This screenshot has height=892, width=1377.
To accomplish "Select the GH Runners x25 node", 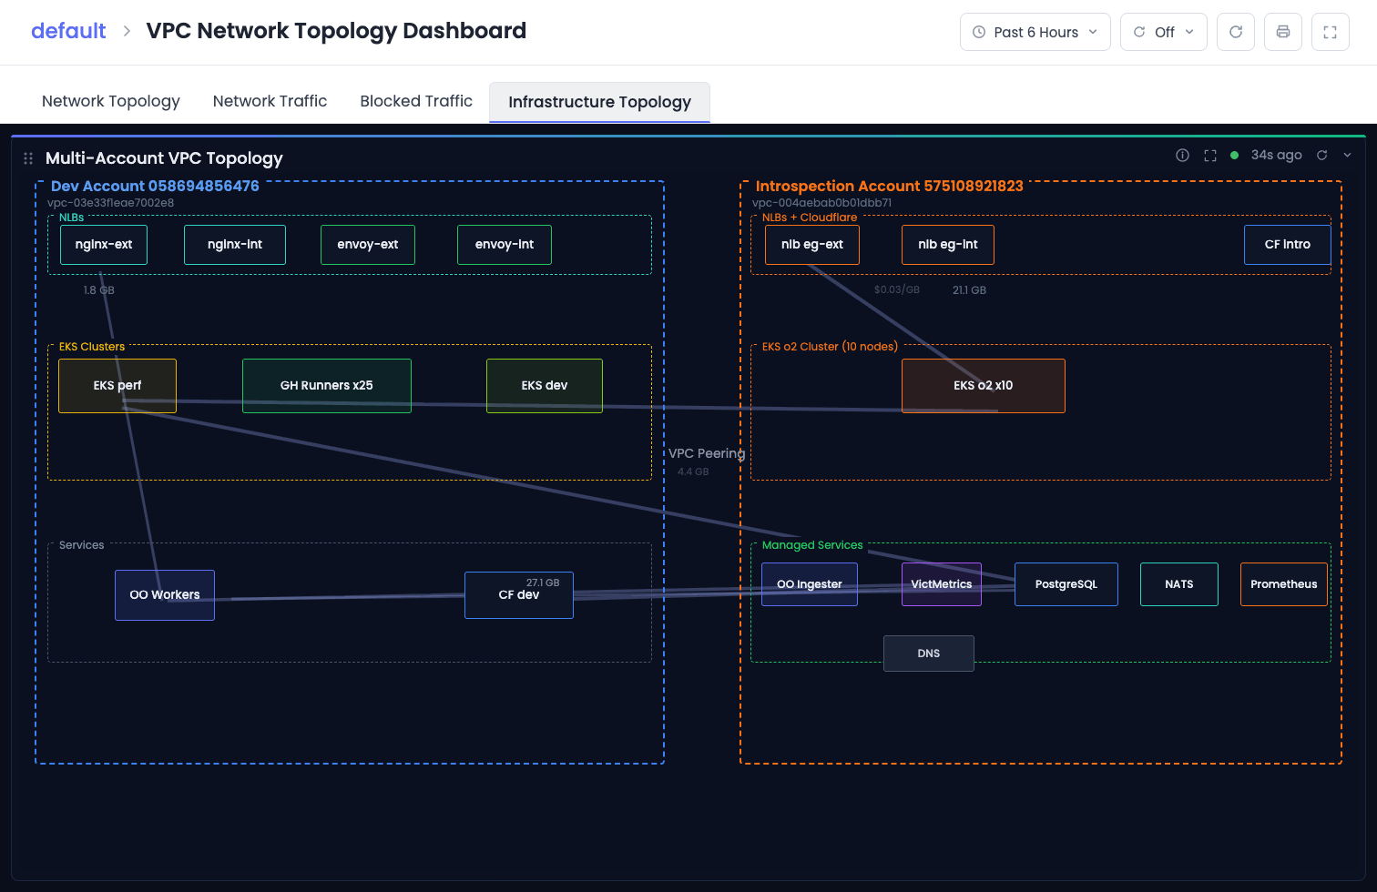I will click(327, 386).
